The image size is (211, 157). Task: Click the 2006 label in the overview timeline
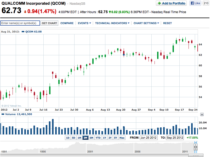click(137, 151)
